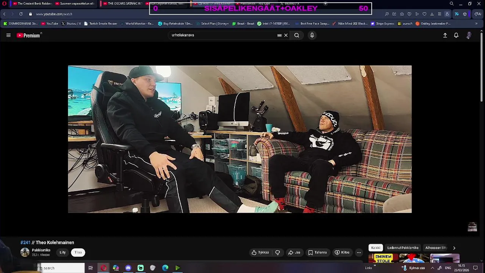Open Opera browser taskbar icon
485x273 pixels.
pyautogui.click(x=103, y=268)
